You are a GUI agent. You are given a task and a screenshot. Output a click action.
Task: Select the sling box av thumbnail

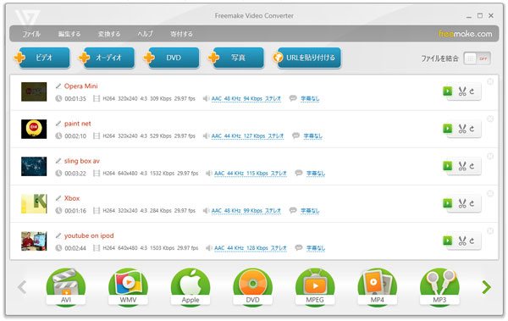(x=34, y=166)
